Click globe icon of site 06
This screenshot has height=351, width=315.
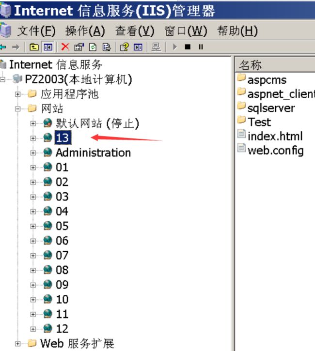(x=47, y=241)
